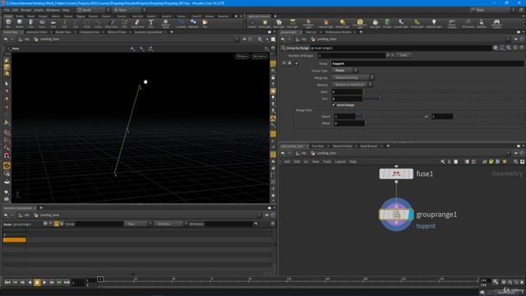Add a Volume Light from the shelf

[325, 24]
